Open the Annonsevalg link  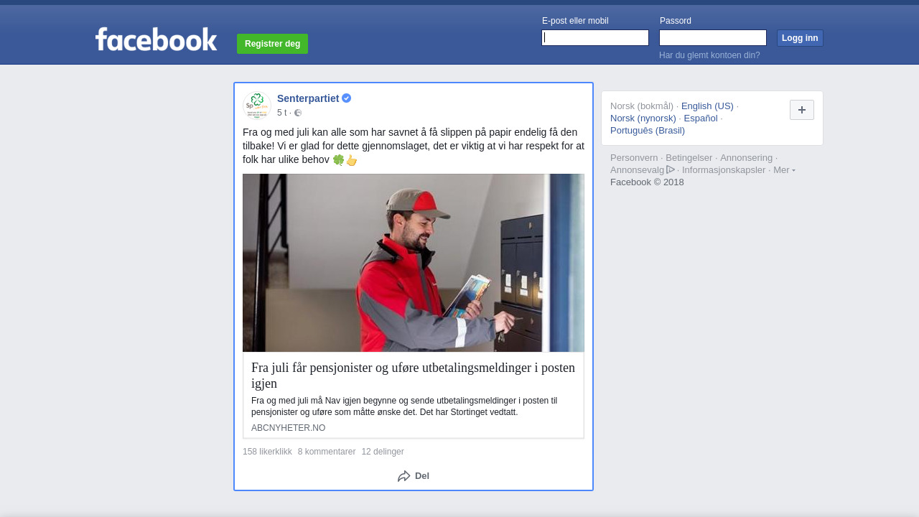point(637,170)
